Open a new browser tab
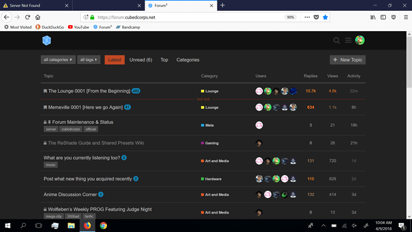Screen dimensions: 412x232 [223, 5]
